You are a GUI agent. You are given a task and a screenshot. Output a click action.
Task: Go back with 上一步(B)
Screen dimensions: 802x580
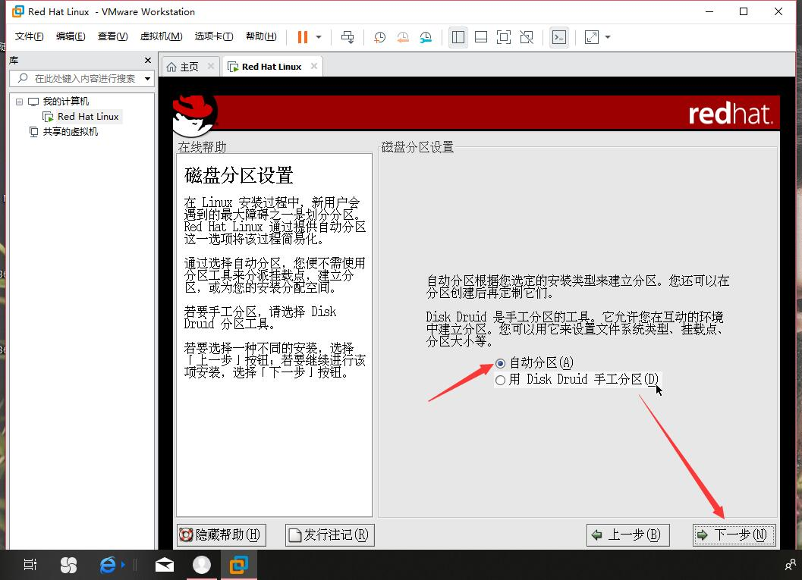click(x=627, y=535)
